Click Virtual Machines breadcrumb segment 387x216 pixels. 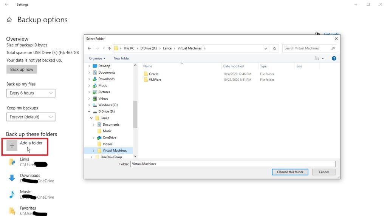(x=190, y=48)
